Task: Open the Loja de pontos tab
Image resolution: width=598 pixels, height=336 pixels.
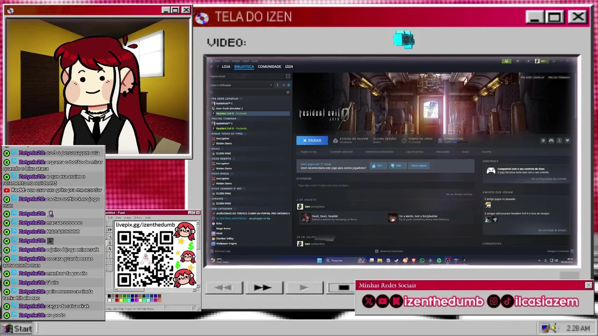Action: click(x=415, y=152)
